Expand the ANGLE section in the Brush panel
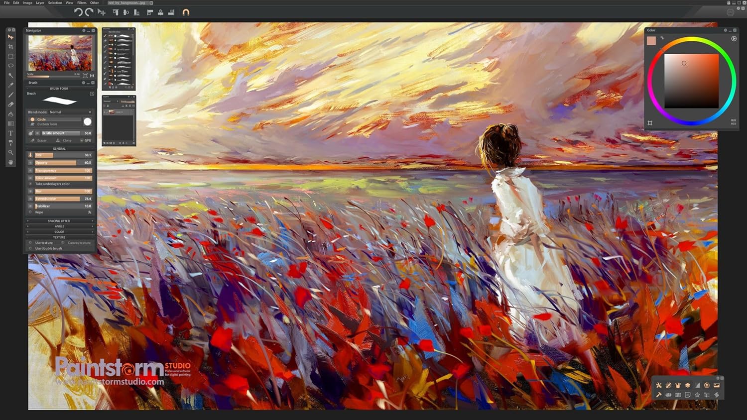Screen dimensions: 747x420 59,226
